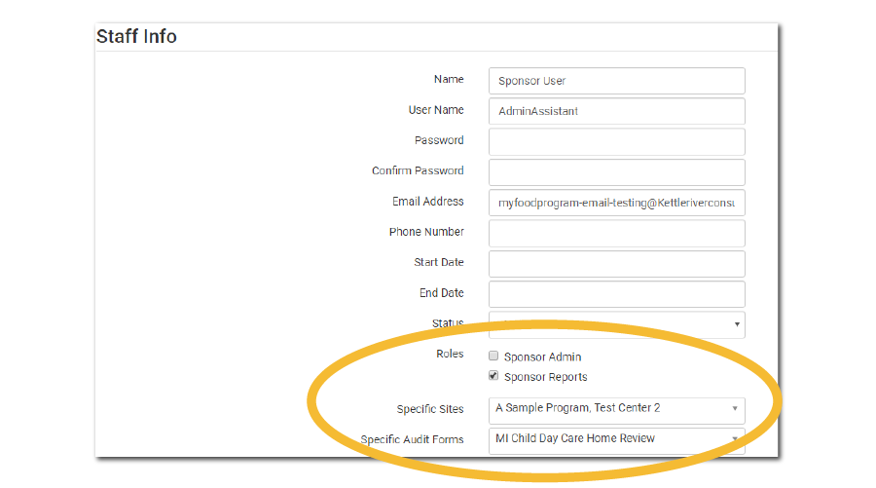Viewport: 876px width, 488px height.
Task: Click the Roles field label
Action: [449, 355]
